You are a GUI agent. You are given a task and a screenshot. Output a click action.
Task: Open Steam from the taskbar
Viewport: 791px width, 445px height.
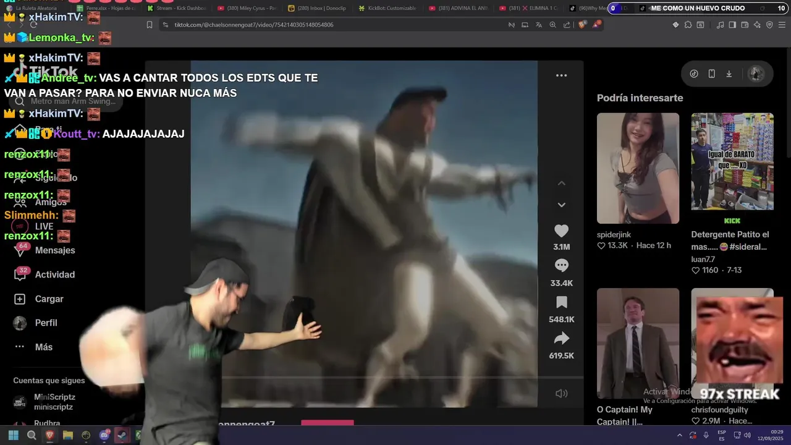click(x=122, y=435)
